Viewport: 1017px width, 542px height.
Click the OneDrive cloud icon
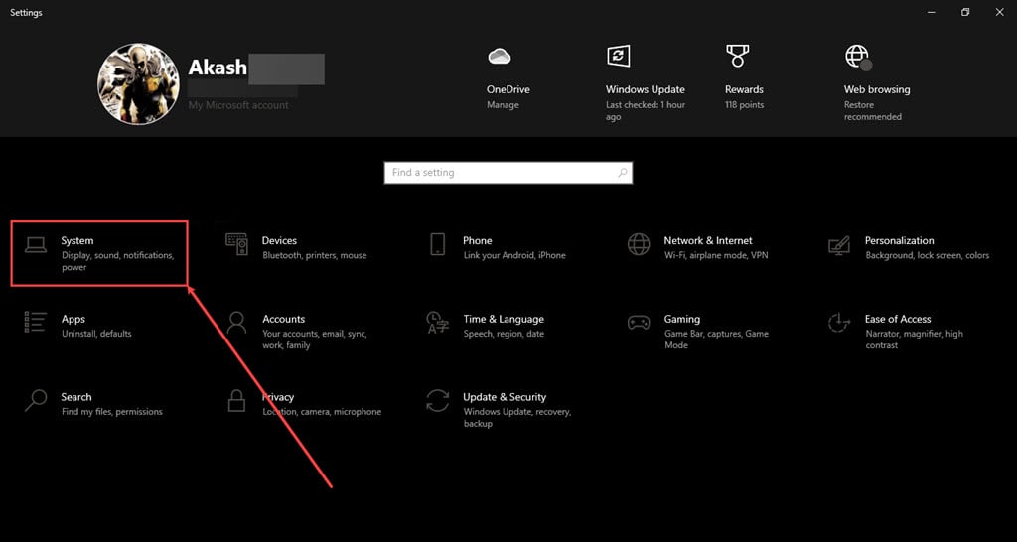tap(500, 57)
